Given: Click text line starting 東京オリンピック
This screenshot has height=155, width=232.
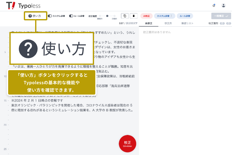Looking at the screenshot, I should click(72, 105).
